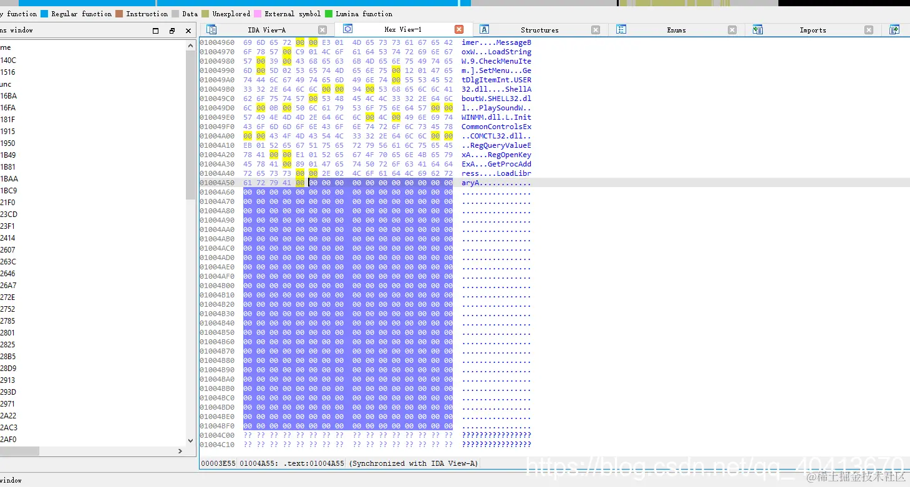Click scroll-up arrow of functions list
The image size is (910, 487).
tap(191, 46)
